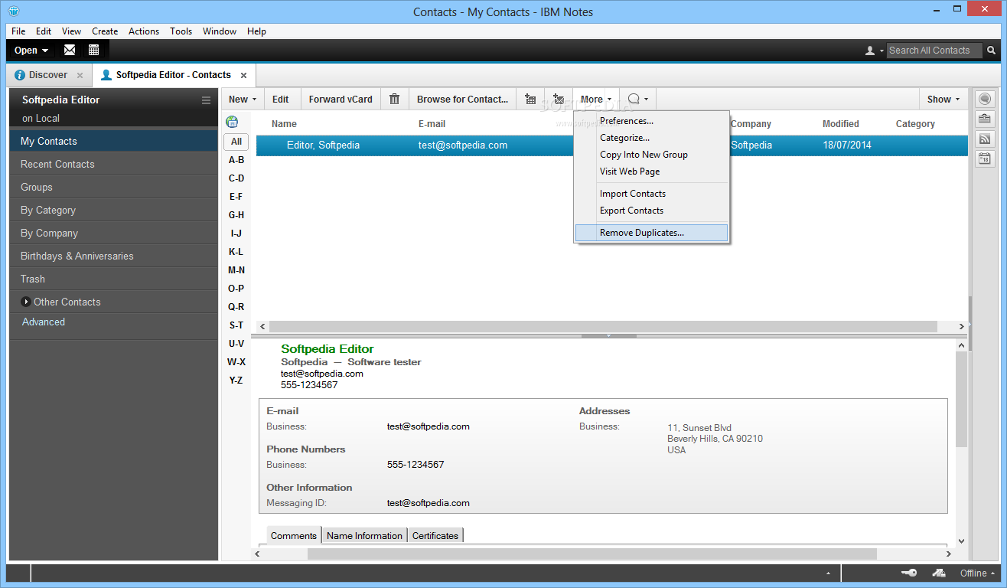The height and width of the screenshot is (588, 1007).
Task: Open the Tools menu
Action: click(181, 31)
